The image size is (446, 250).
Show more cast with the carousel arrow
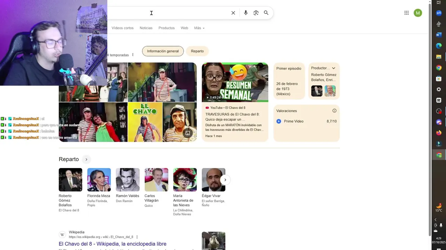click(x=225, y=180)
